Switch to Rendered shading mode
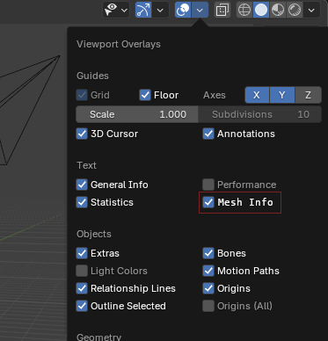The height and width of the screenshot is (341, 328). [x=295, y=11]
